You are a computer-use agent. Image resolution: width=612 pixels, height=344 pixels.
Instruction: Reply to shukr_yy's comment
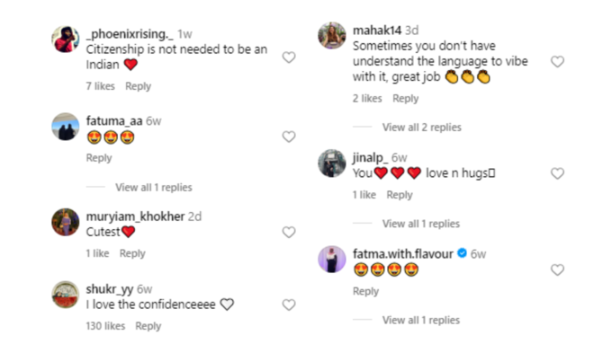click(x=148, y=326)
